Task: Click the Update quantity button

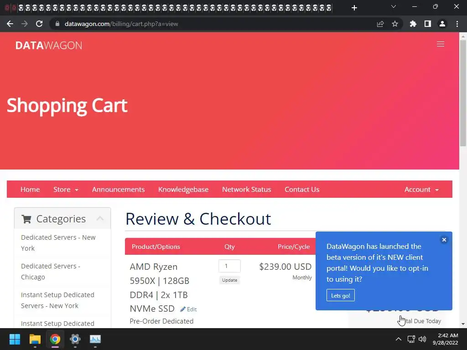Action: [x=230, y=280]
